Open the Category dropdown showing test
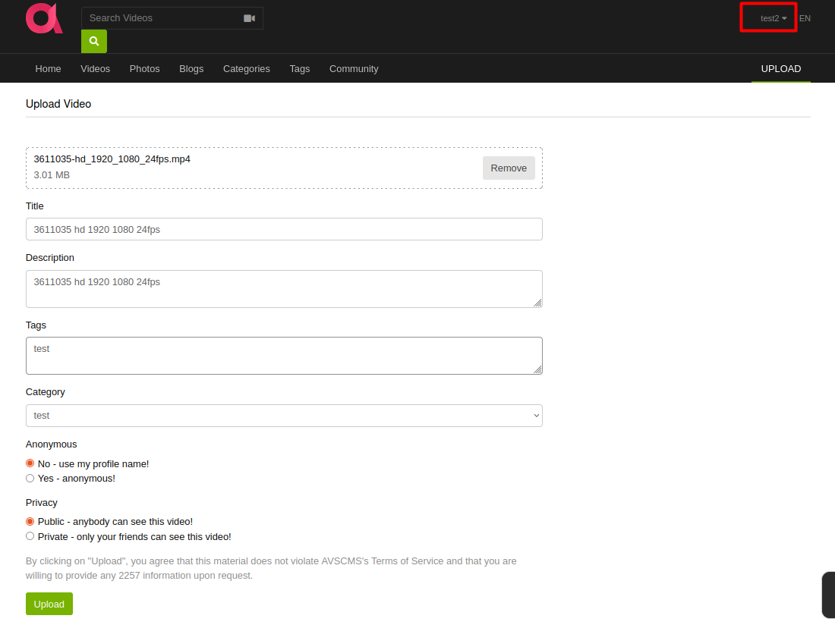 (284, 416)
